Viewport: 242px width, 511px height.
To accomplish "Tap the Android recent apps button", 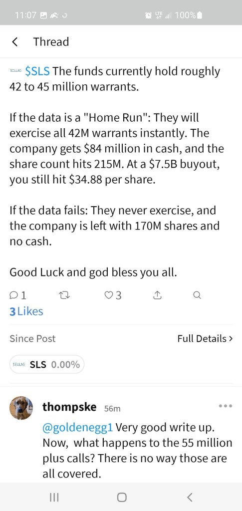I will 54,498.
